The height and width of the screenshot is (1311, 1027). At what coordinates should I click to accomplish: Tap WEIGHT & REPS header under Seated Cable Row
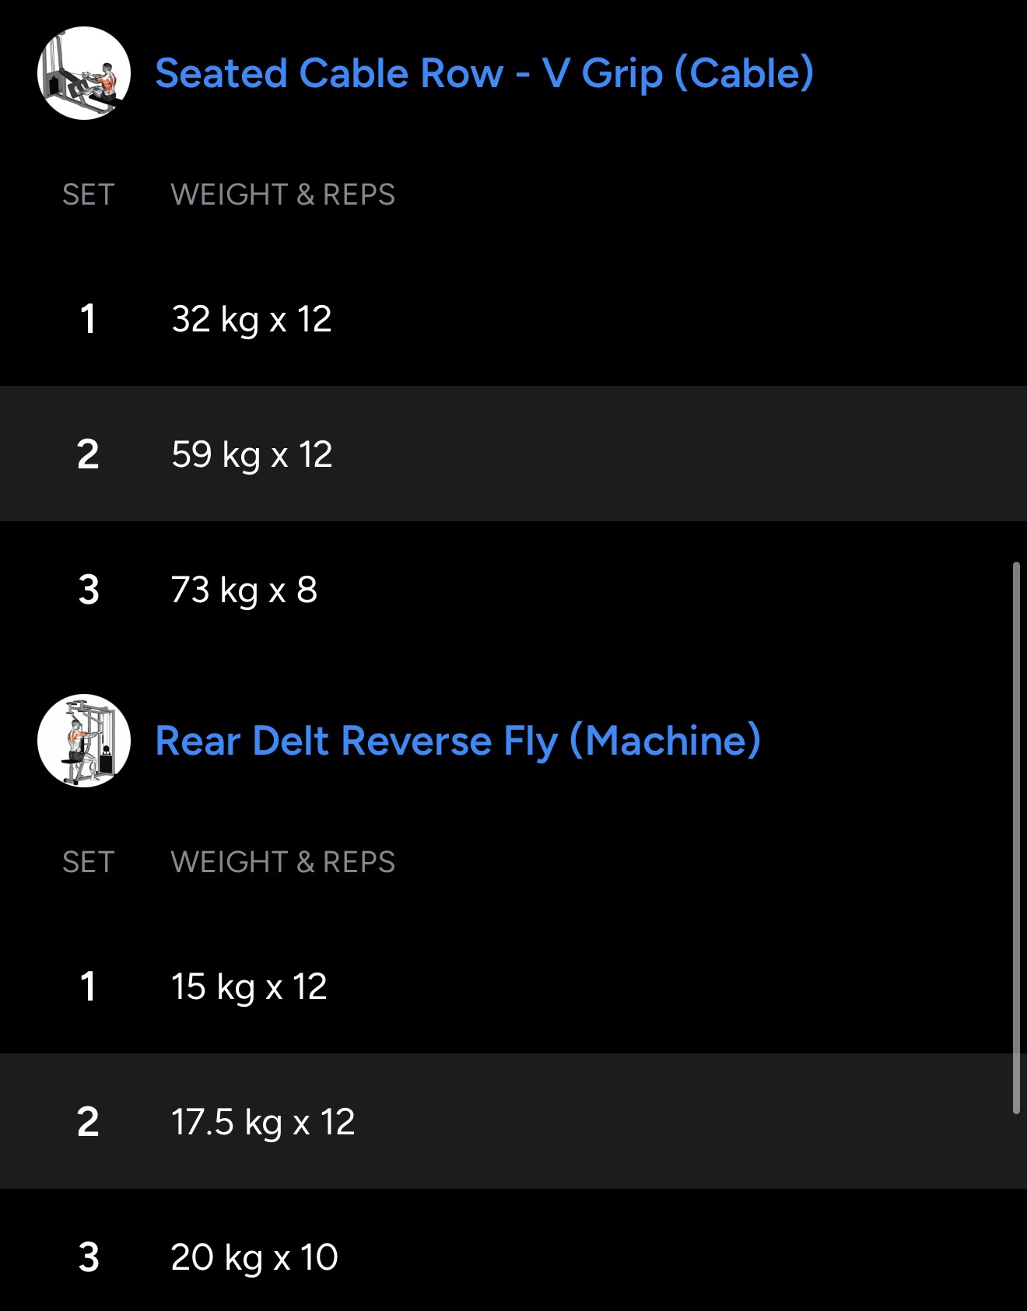coord(282,195)
